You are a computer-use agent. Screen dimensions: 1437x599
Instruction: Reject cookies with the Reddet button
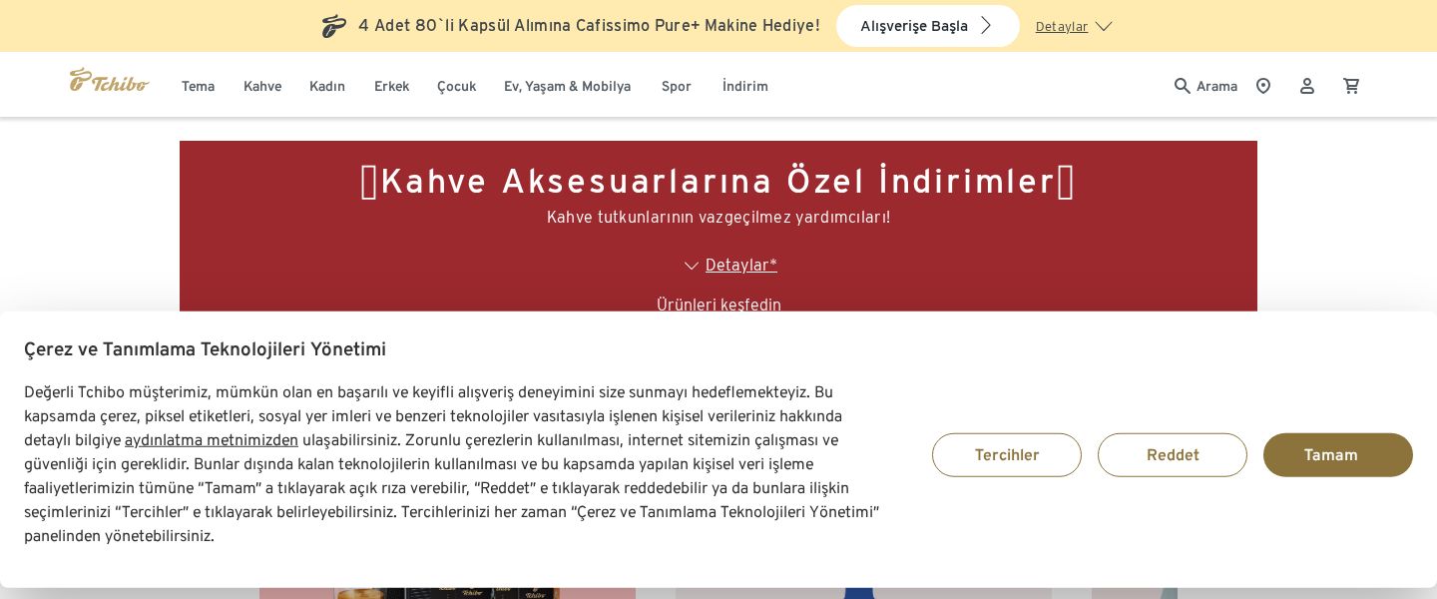[x=1173, y=455]
